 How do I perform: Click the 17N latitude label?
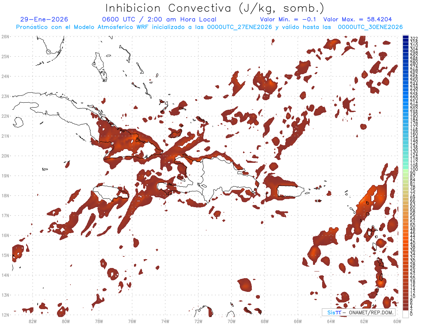tap(5, 215)
